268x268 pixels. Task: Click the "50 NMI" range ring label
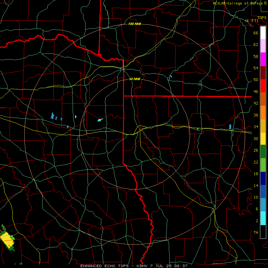click(135, 79)
